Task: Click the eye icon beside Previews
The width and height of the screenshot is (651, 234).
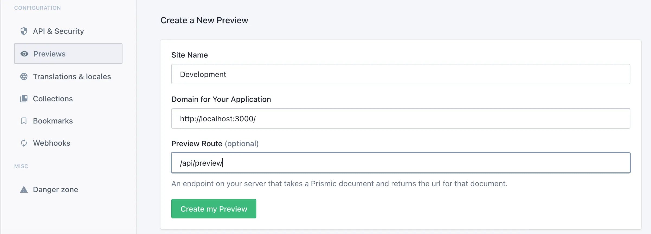Action: [24, 54]
